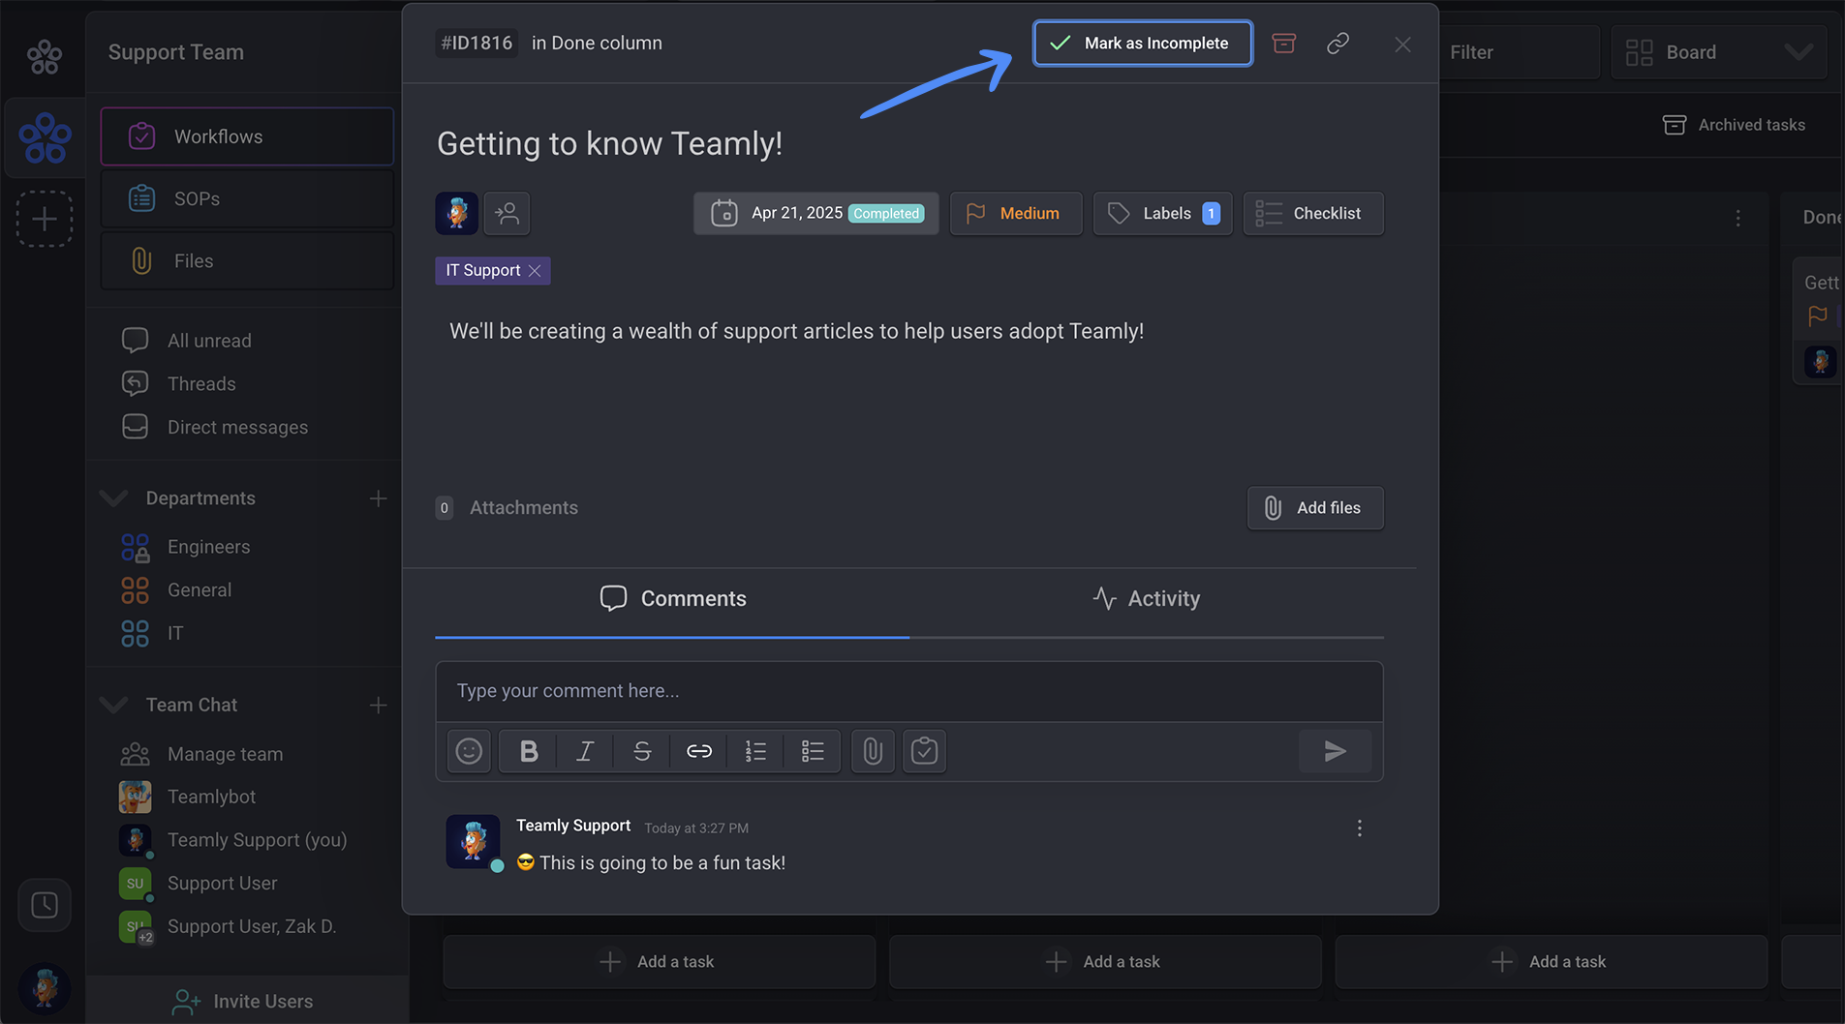Remove the IT Support label
This screenshot has width=1845, height=1024.
pos(535,271)
